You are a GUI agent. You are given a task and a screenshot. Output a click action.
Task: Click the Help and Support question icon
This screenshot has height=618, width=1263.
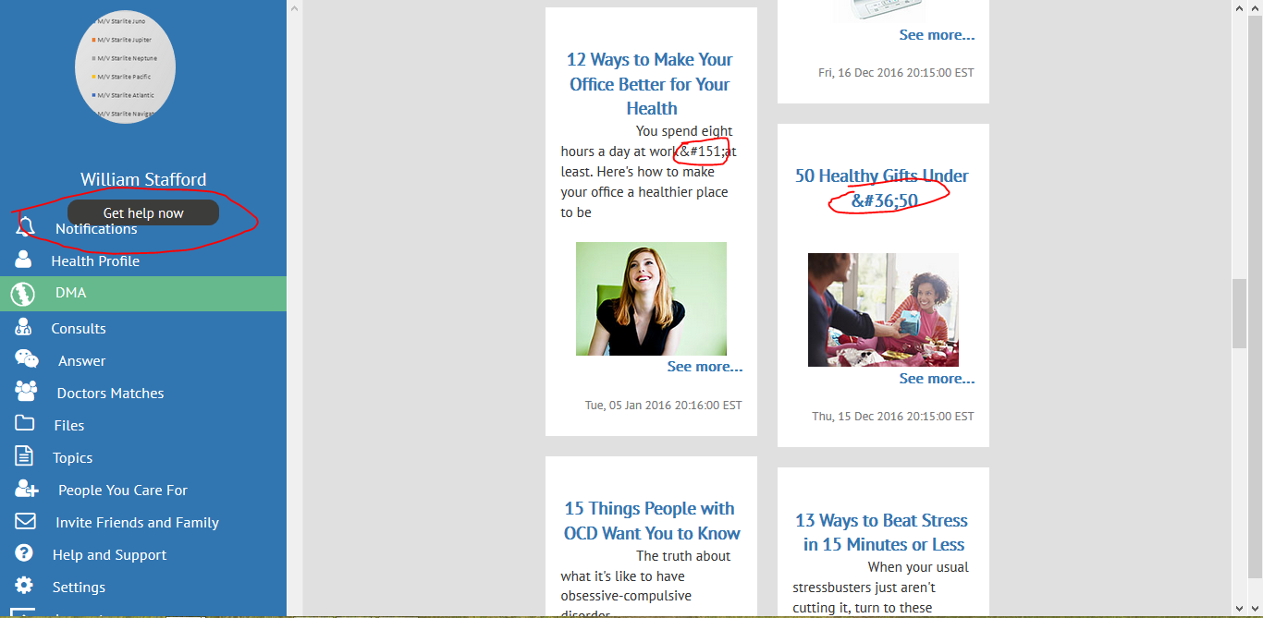tap(24, 553)
